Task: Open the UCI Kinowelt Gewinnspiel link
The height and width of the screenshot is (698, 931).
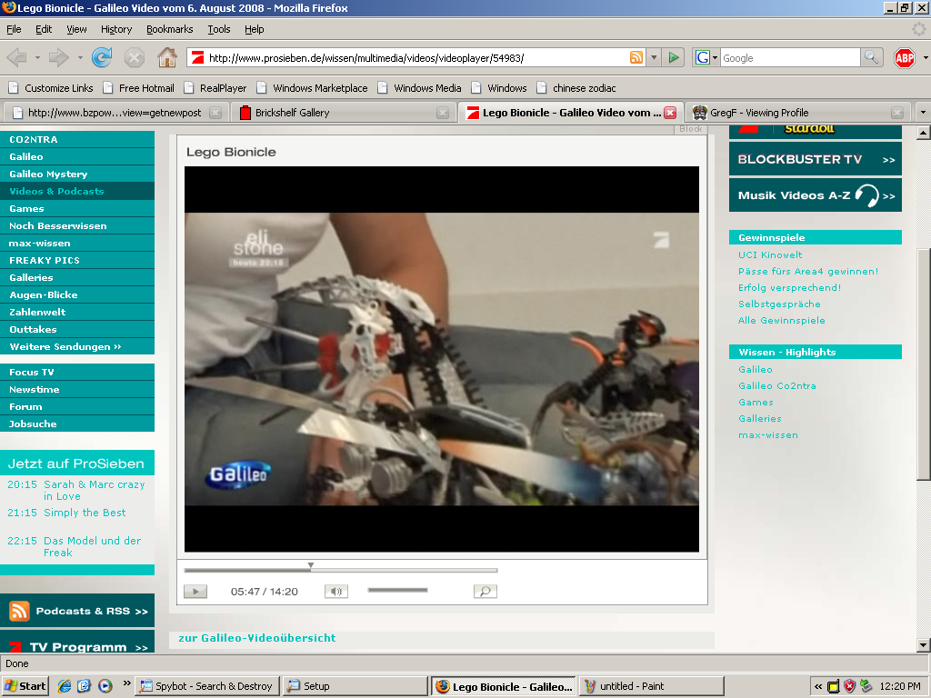Action: pos(770,254)
